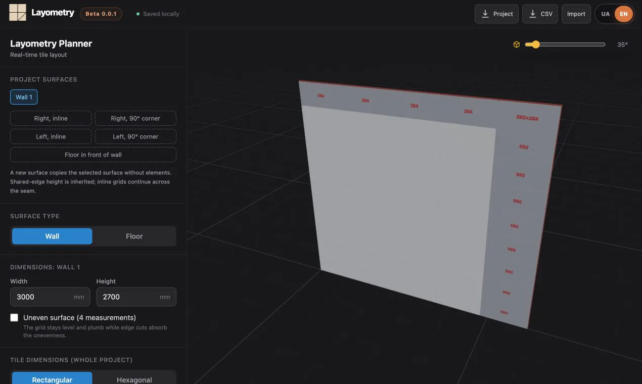Add a surface Right, inline

pos(51,118)
